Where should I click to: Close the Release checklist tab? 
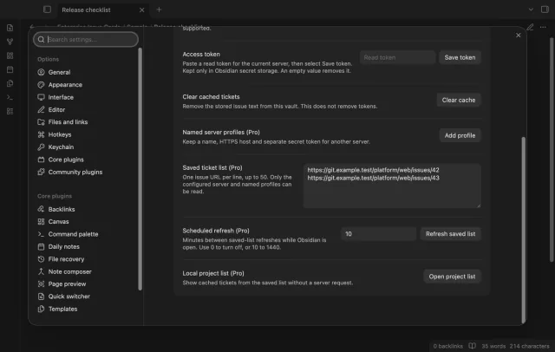coord(141,10)
